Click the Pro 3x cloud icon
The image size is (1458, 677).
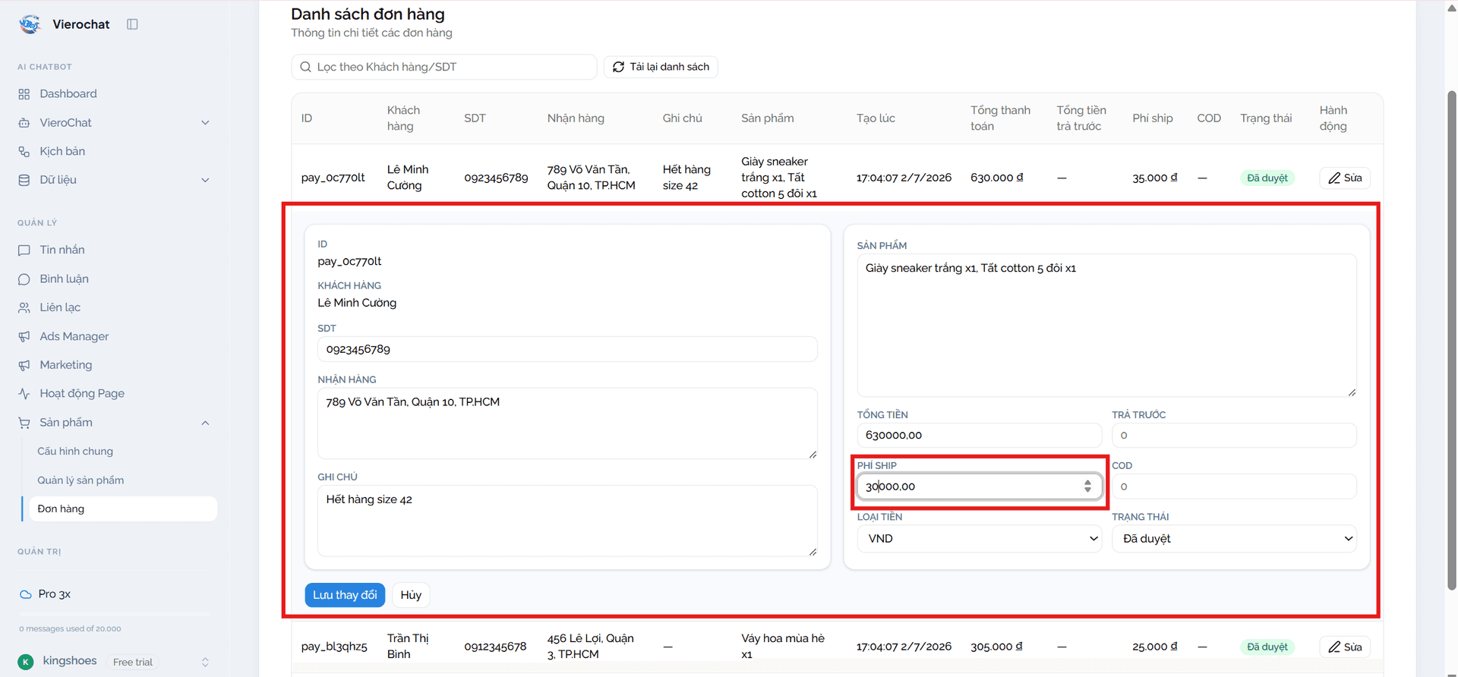point(26,594)
